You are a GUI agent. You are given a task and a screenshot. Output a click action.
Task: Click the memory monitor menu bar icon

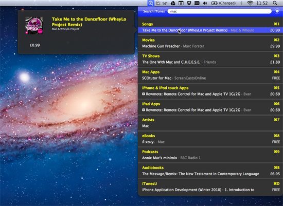coord(197,3)
